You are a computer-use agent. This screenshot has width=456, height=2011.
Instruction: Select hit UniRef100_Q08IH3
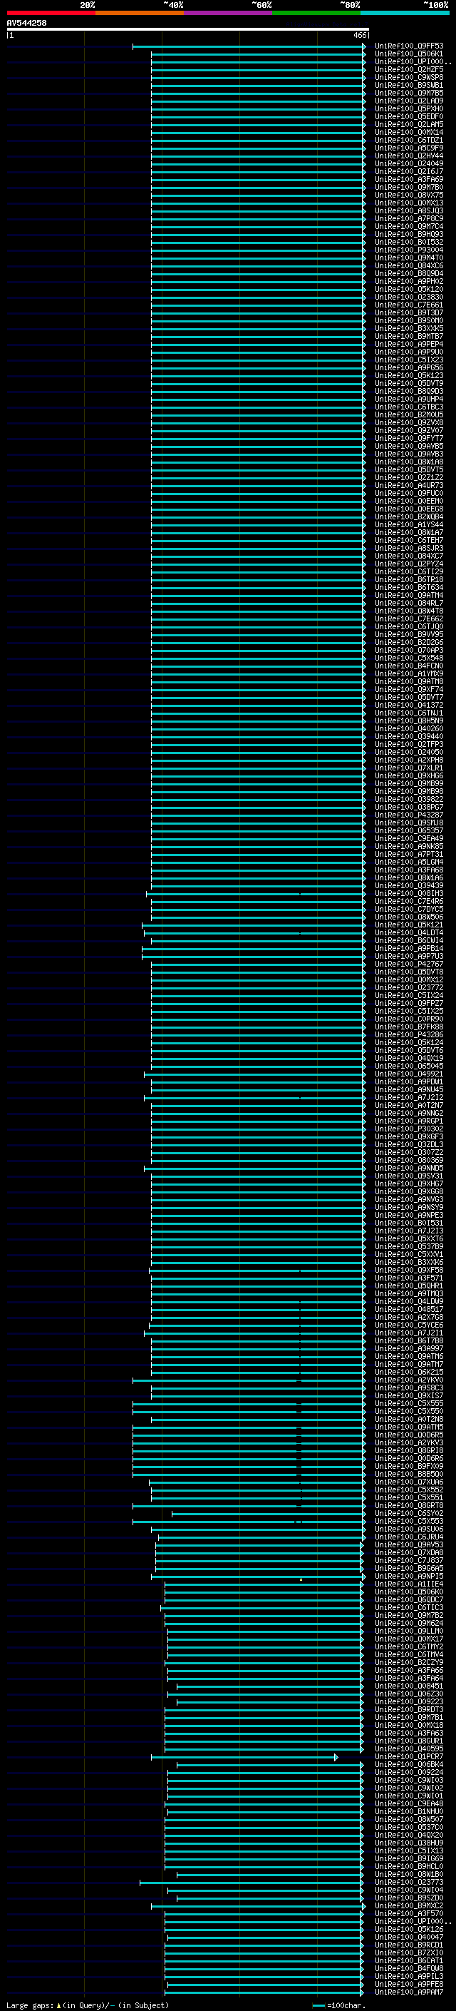pyautogui.click(x=408, y=893)
